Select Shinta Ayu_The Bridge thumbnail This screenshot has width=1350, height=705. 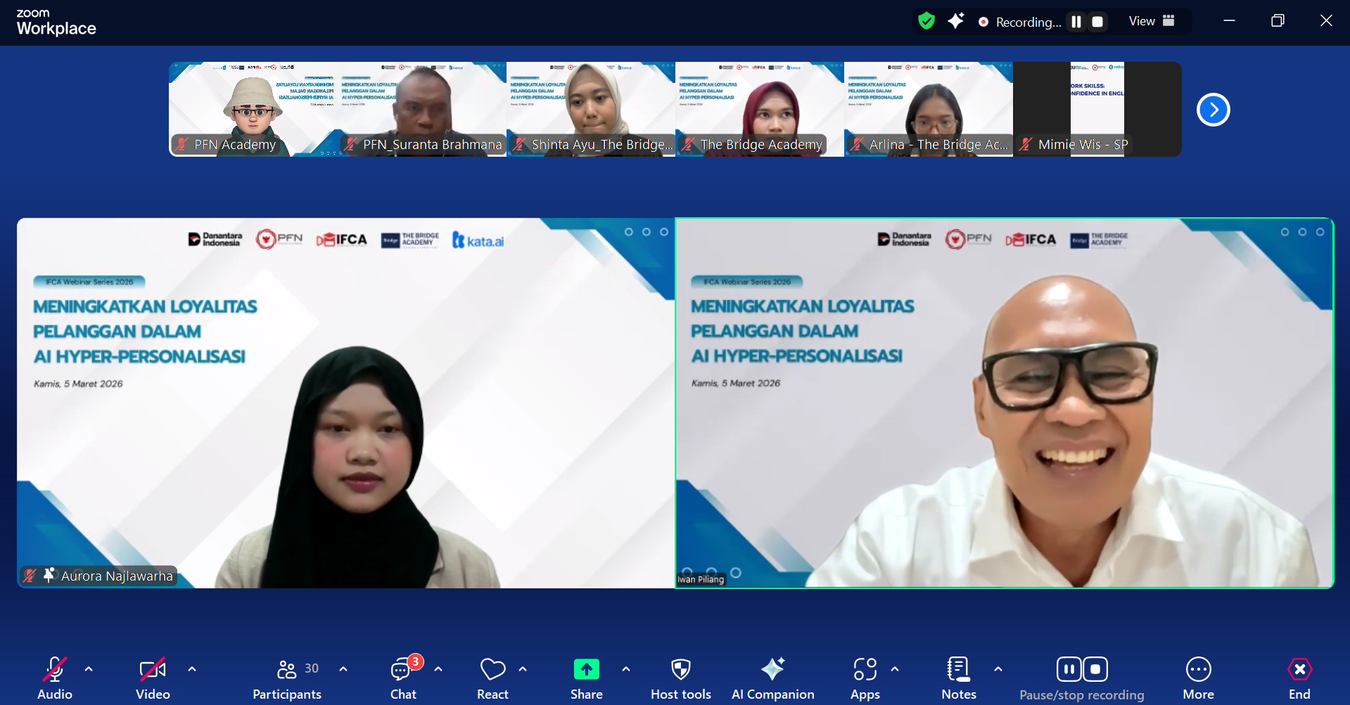(591, 109)
